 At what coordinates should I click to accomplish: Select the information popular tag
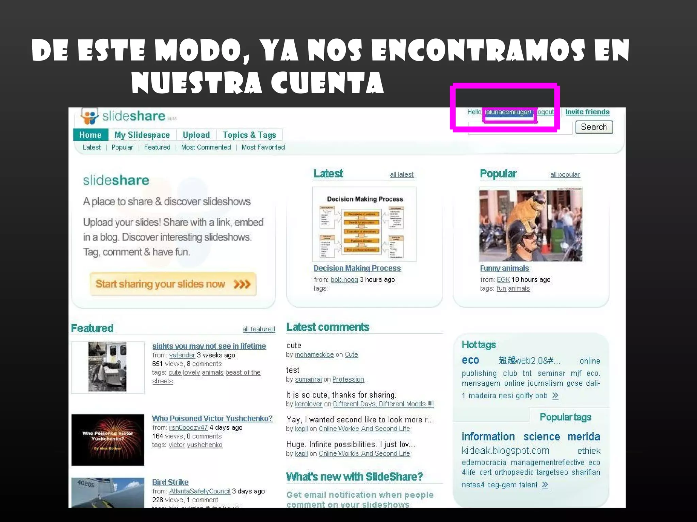pos(488,437)
